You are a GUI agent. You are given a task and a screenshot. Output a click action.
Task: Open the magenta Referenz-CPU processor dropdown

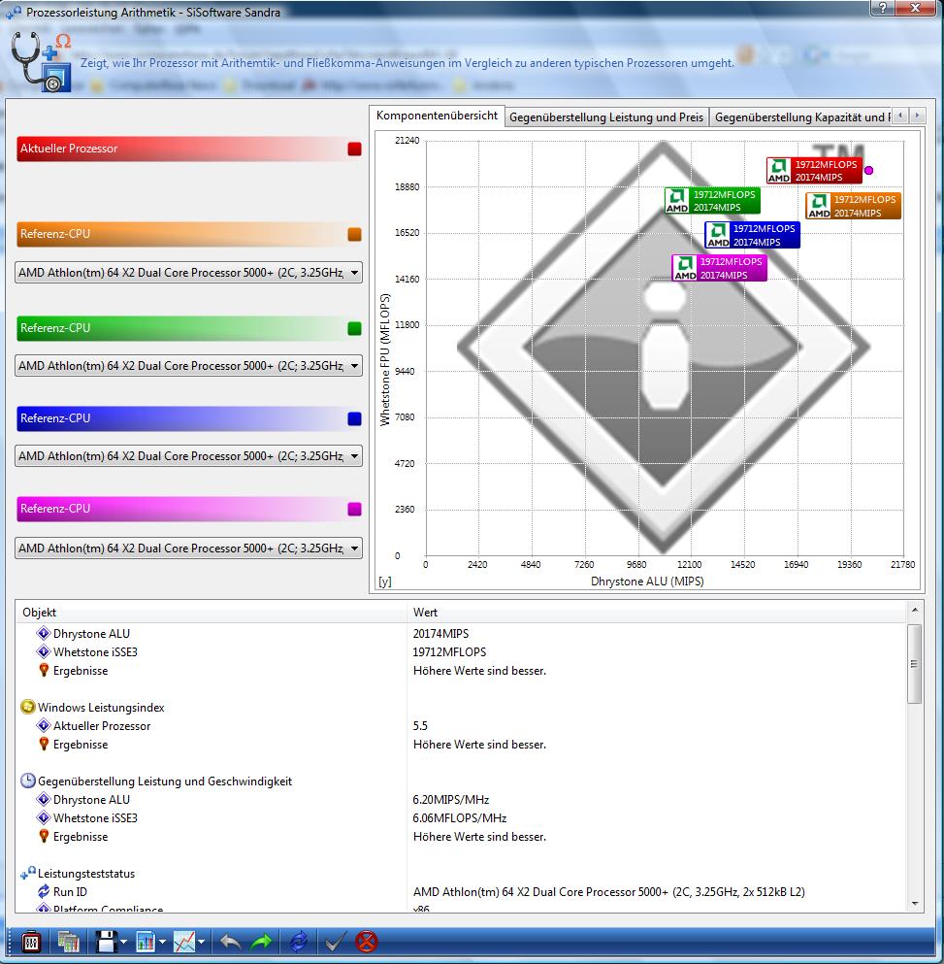pos(188,548)
